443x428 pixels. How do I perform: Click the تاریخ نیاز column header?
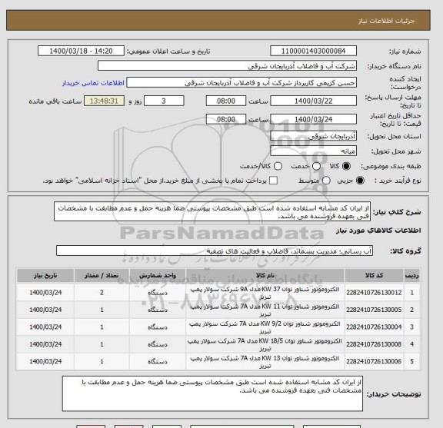[x=45, y=276]
